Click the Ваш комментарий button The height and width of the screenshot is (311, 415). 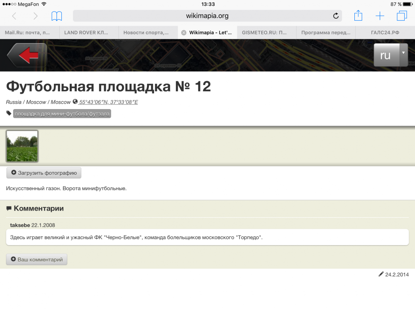(37, 260)
